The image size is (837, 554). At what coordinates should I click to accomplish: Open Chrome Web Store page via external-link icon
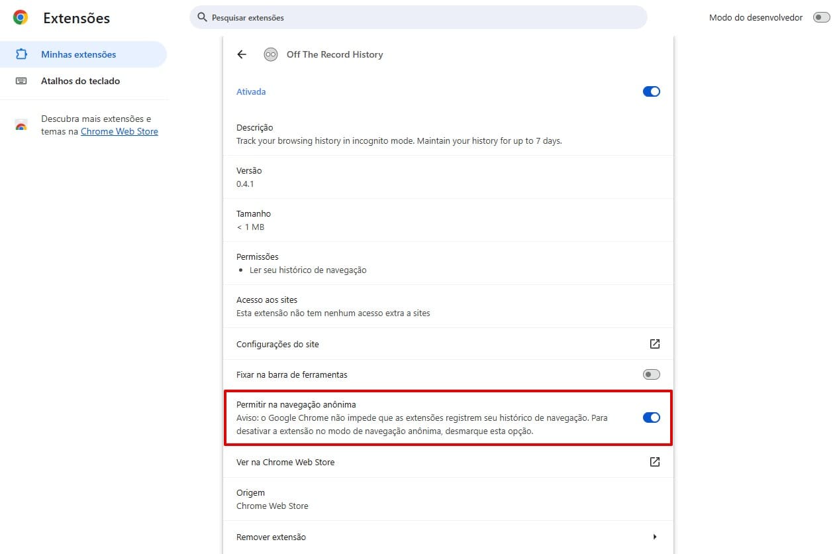[x=654, y=462]
